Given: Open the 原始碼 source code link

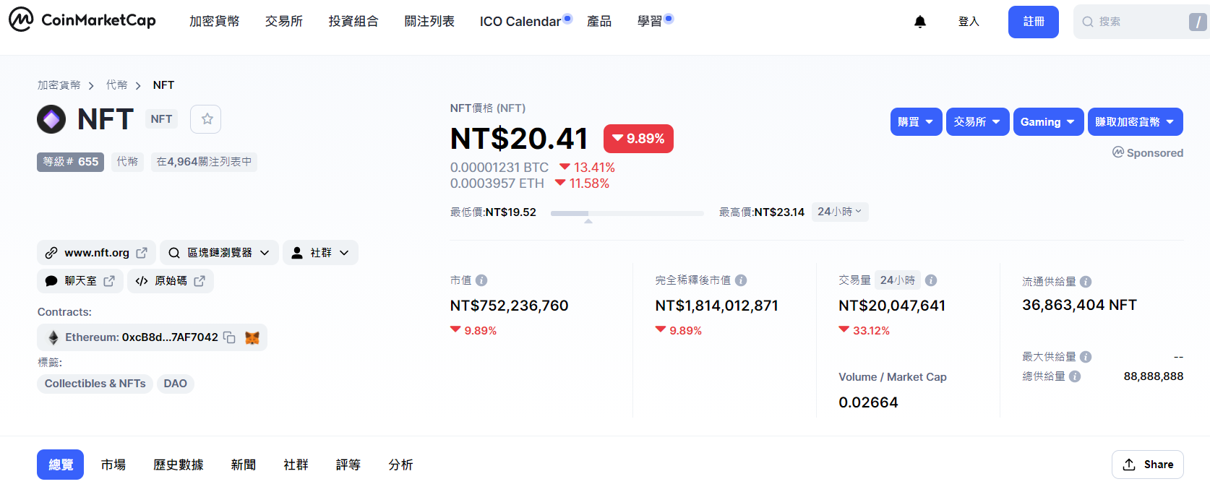Looking at the screenshot, I should click(x=171, y=281).
